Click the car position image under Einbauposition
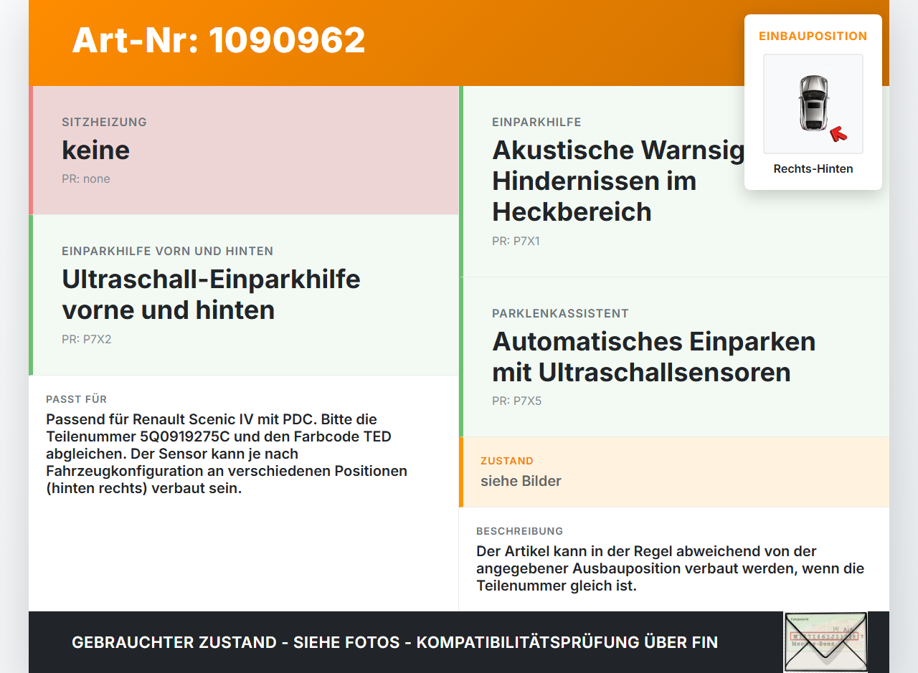 (813, 104)
